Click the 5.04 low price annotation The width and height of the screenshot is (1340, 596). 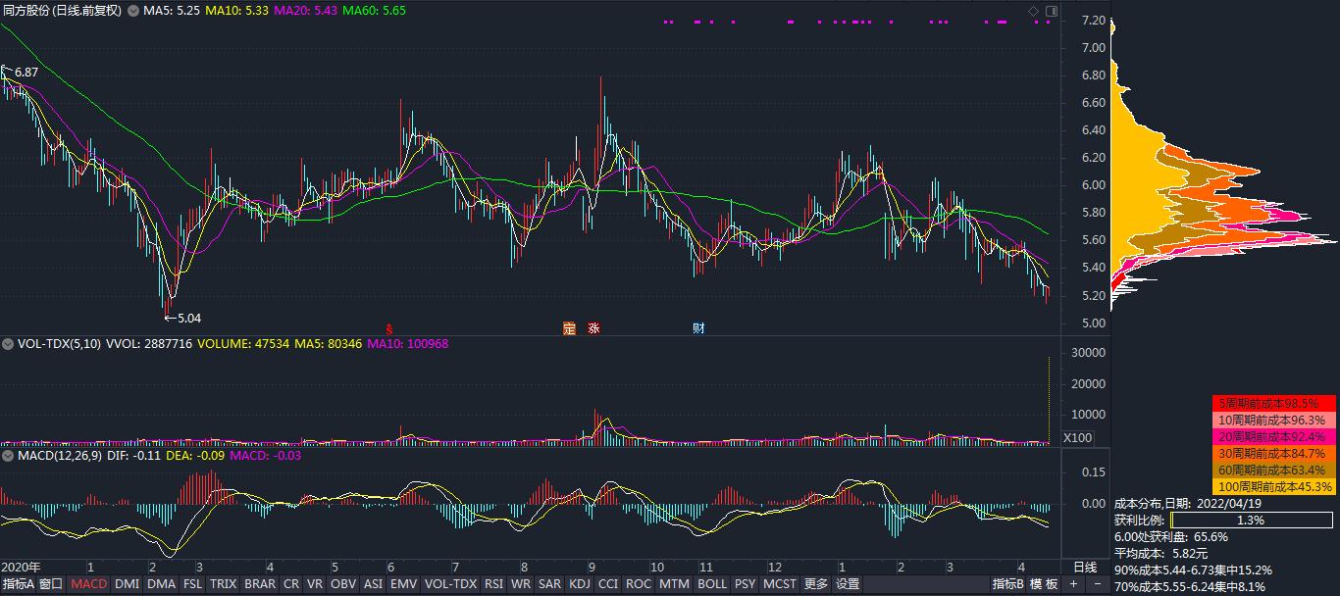[188, 318]
